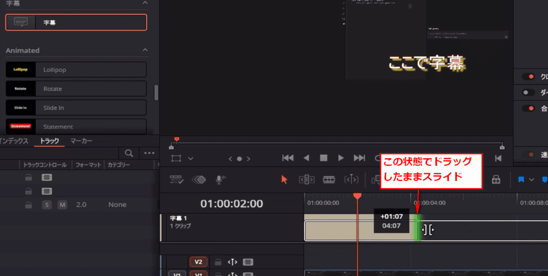Jump to first frame with skip-back button
548x276 pixels.
[x=288, y=158]
